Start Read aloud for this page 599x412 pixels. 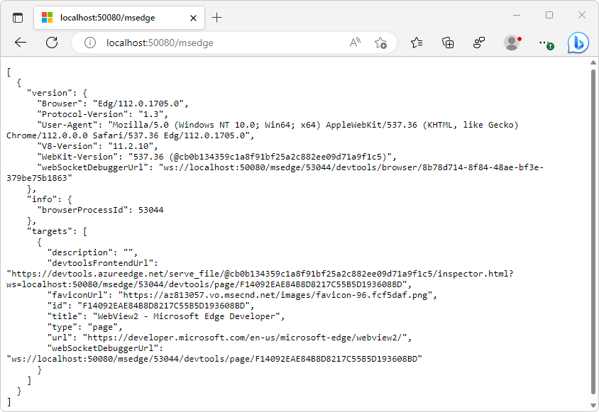tap(354, 43)
